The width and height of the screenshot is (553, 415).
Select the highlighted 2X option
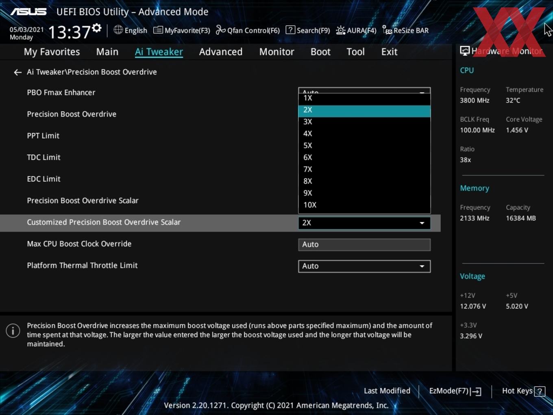pyautogui.click(x=364, y=110)
